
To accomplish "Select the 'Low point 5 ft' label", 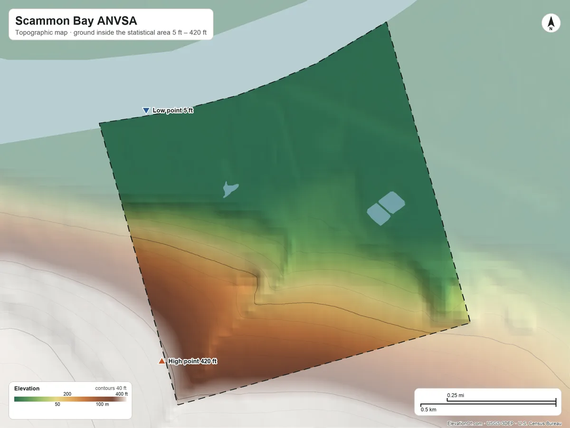I will tap(173, 110).
